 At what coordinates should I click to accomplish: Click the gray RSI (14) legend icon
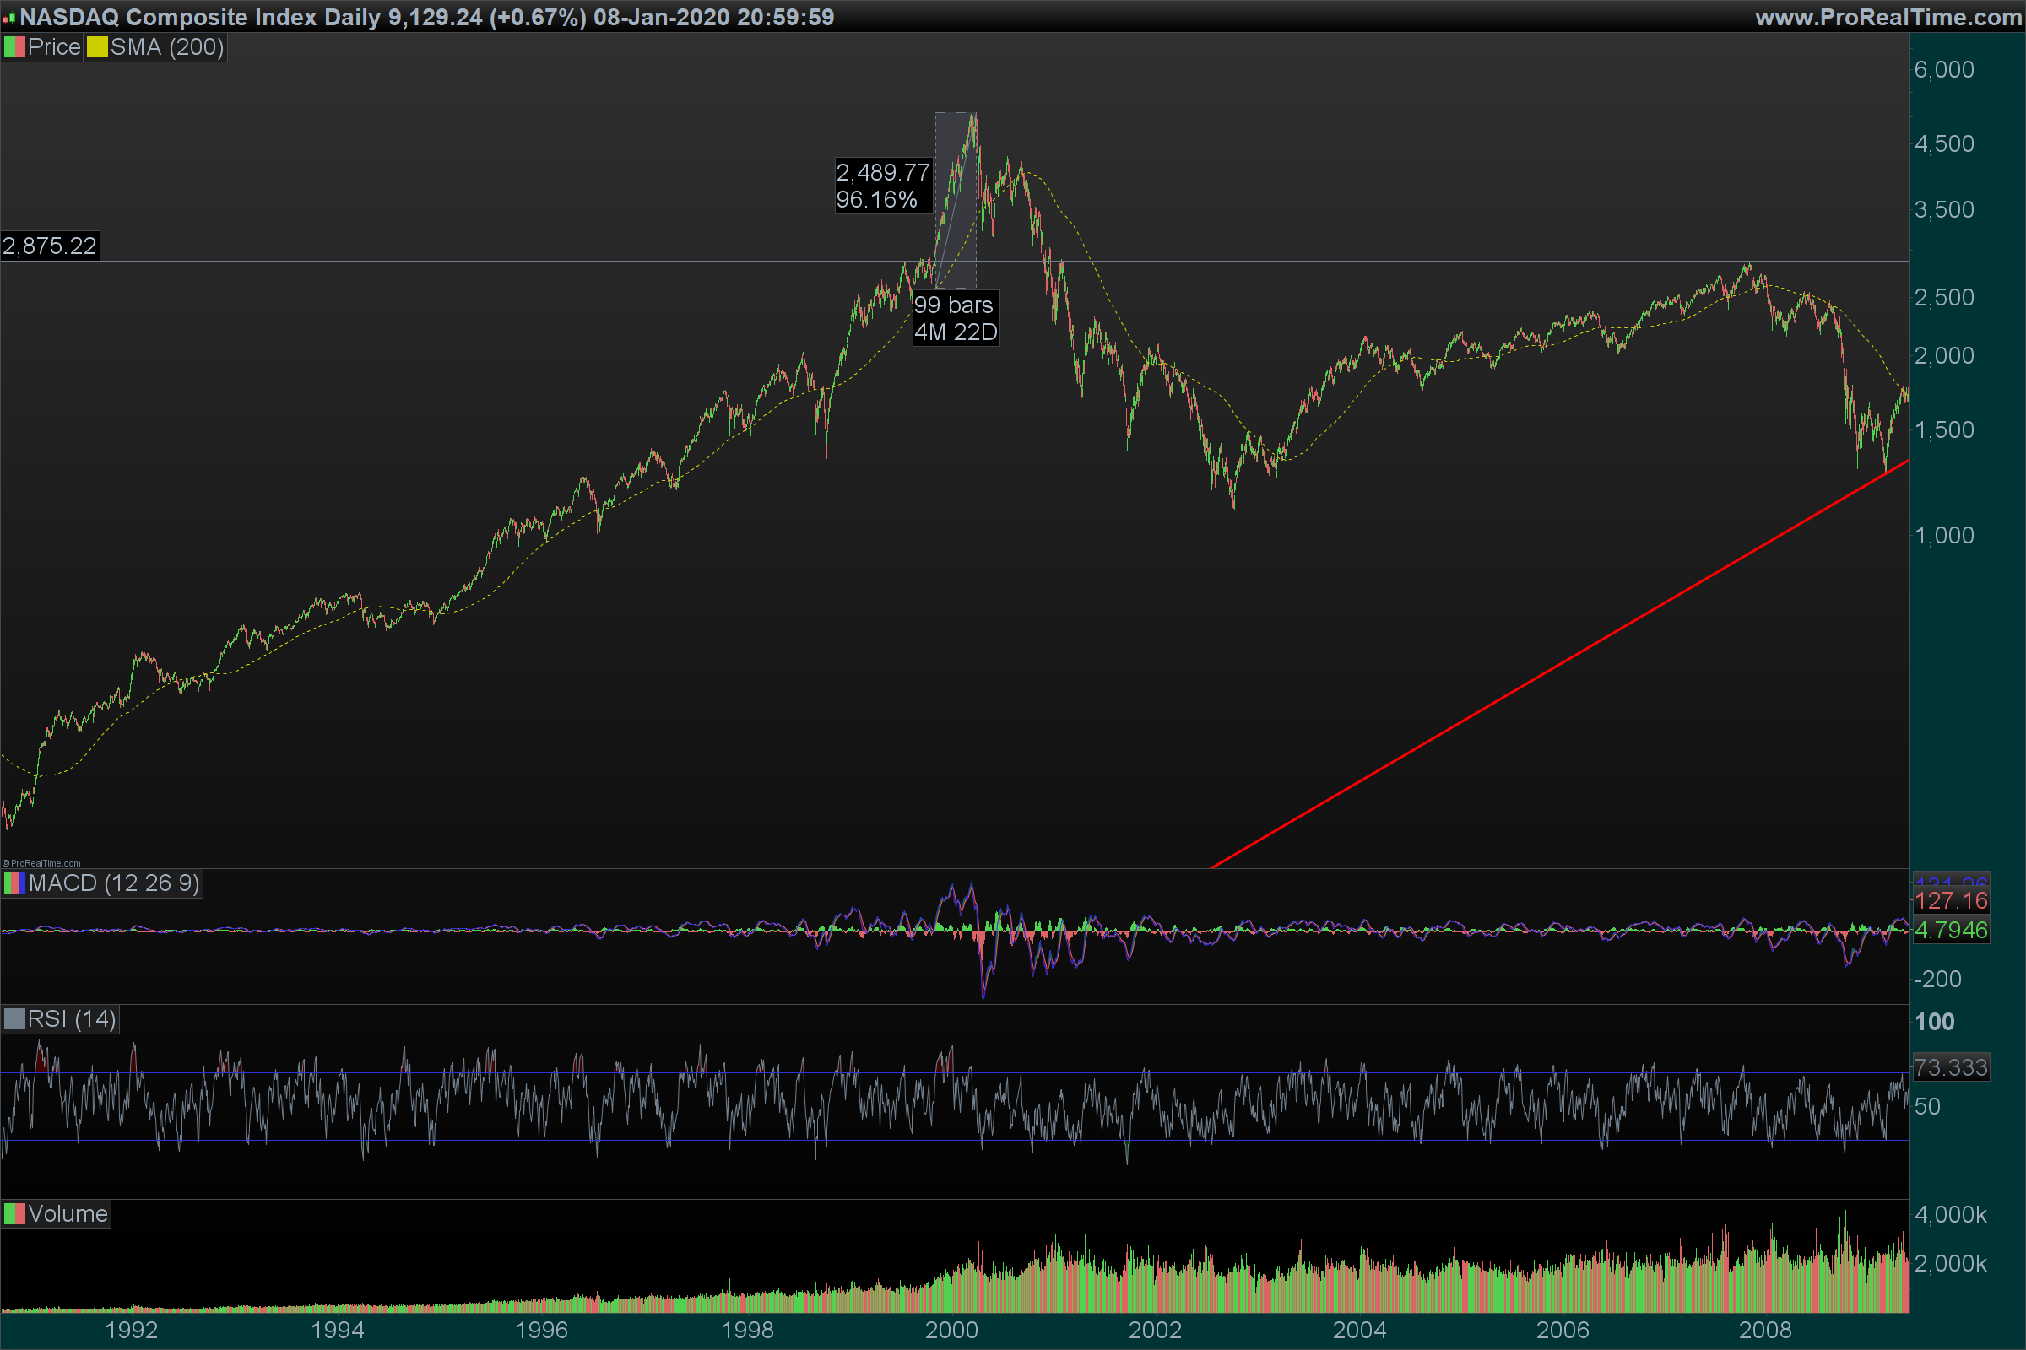coord(14,1019)
